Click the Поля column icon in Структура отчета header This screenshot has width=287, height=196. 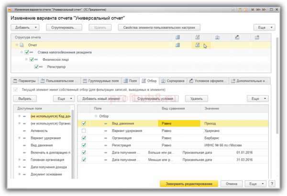177,37
